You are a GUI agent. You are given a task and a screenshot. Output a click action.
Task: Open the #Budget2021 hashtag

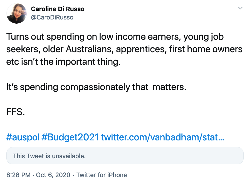(x=70, y=137)
